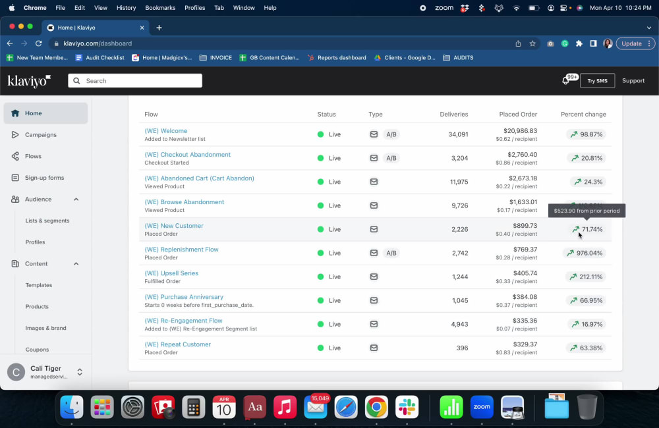This screenshot has height=428, width=659.
Task: Open the INVOICE bookmark folder
Action: click(215, 57)
